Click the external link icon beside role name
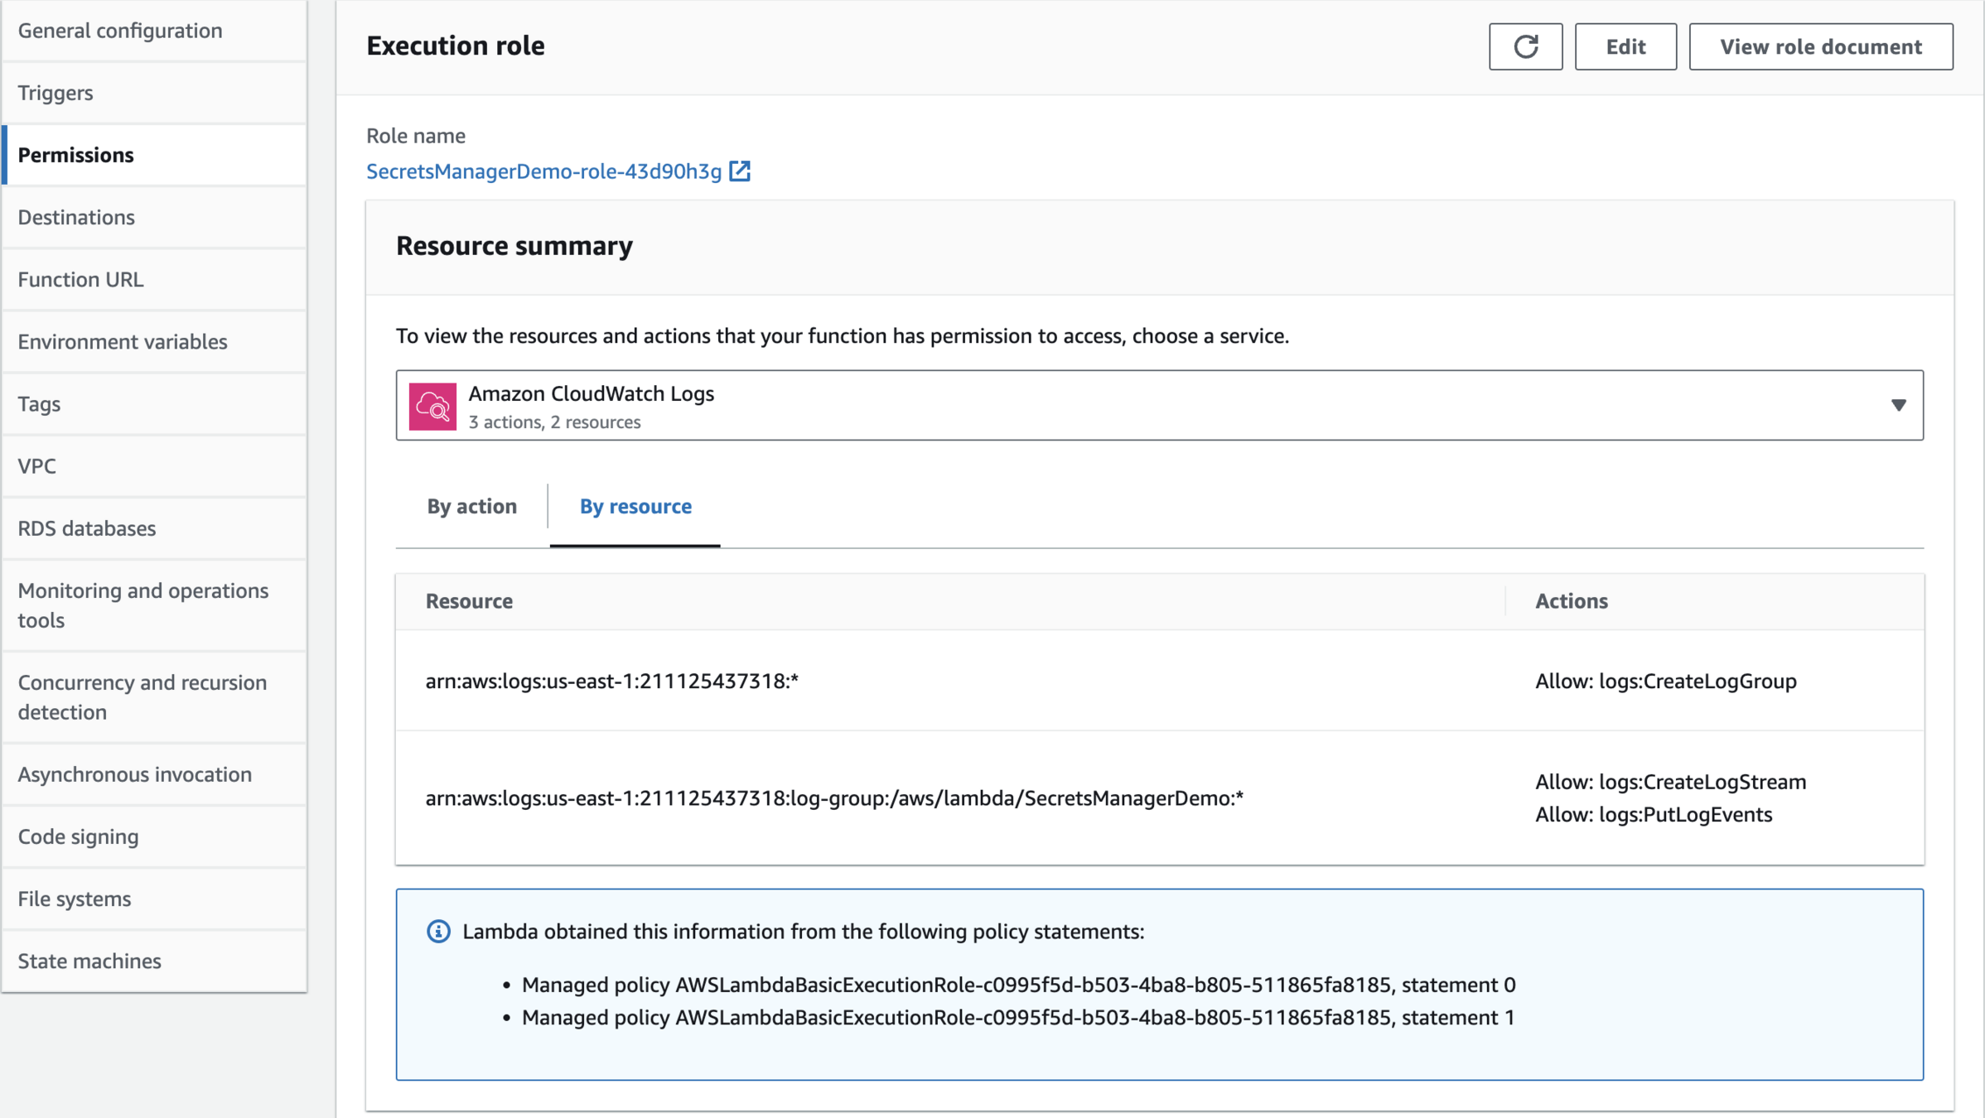The width and height of the screenshot is (1985, 1118). click(740, 171)
